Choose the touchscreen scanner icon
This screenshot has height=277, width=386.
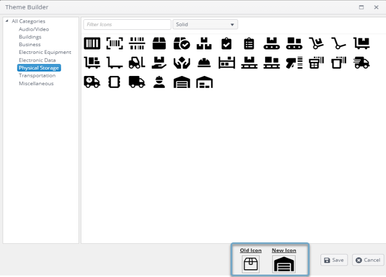pos(339,63)
